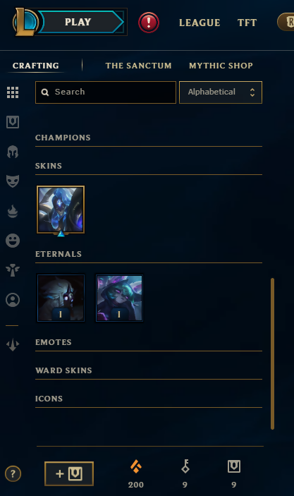The height and width of the screenshot is (496, 294).
Task: Filter loot by skins mask icon
Action: 13,181
